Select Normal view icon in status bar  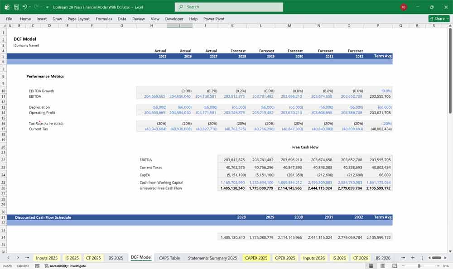coord(371,266)
